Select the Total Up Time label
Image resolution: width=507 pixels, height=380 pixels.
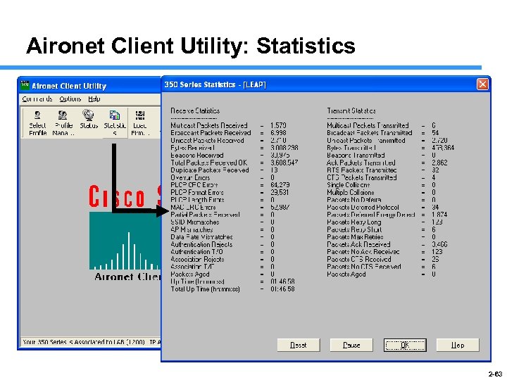pos(206,289)
